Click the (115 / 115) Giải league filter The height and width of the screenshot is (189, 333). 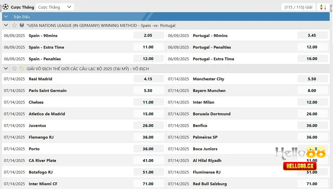point(298,7)
